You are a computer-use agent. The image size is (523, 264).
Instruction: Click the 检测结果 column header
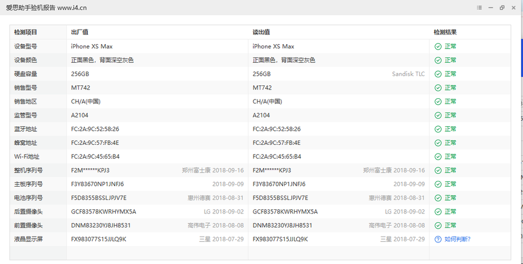pyautogui.click(x=445, y=33)
